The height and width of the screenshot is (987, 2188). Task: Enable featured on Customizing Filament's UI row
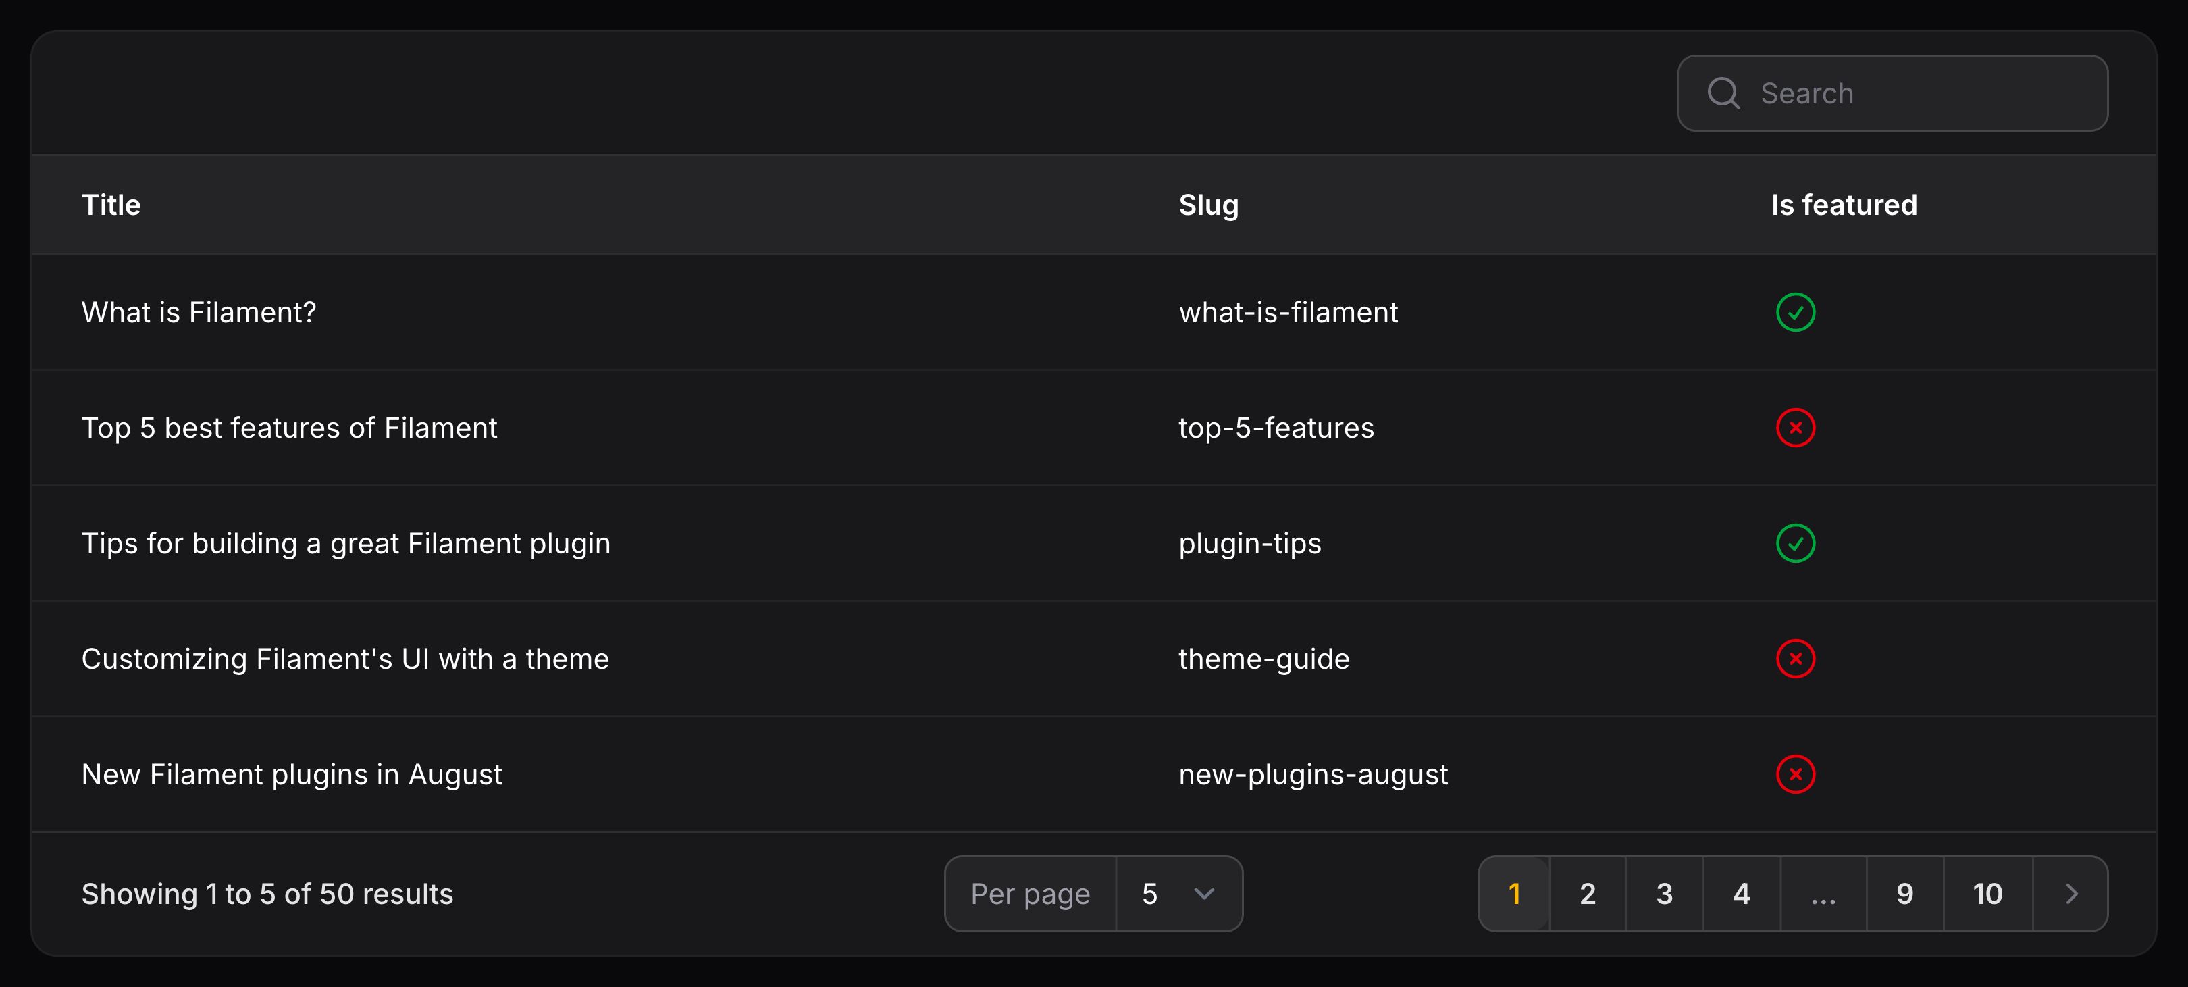[1795, 658]
